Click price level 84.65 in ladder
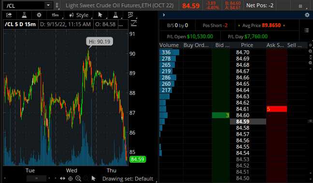The width and height of the screenshot is (313, 183). point(243,84)
